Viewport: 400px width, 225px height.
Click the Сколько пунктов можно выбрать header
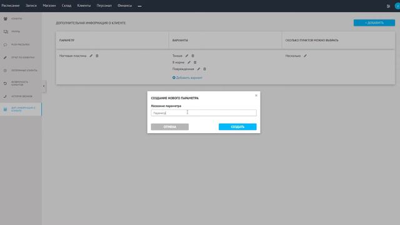point(312,40)
